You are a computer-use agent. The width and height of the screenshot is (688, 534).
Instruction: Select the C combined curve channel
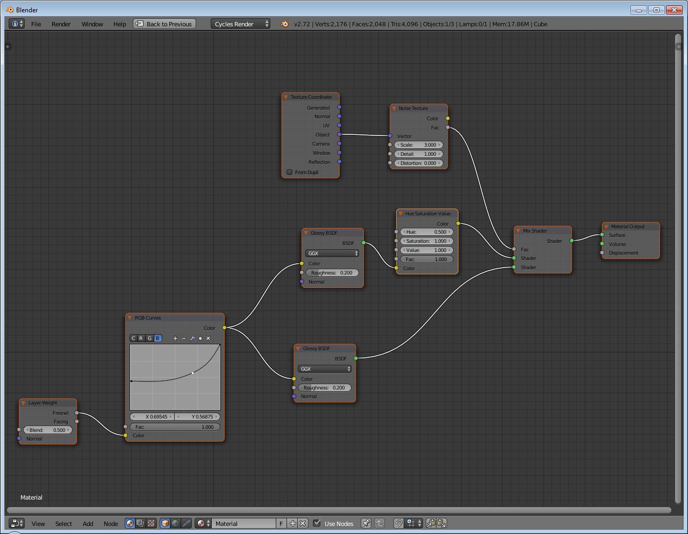pos(133,338)
